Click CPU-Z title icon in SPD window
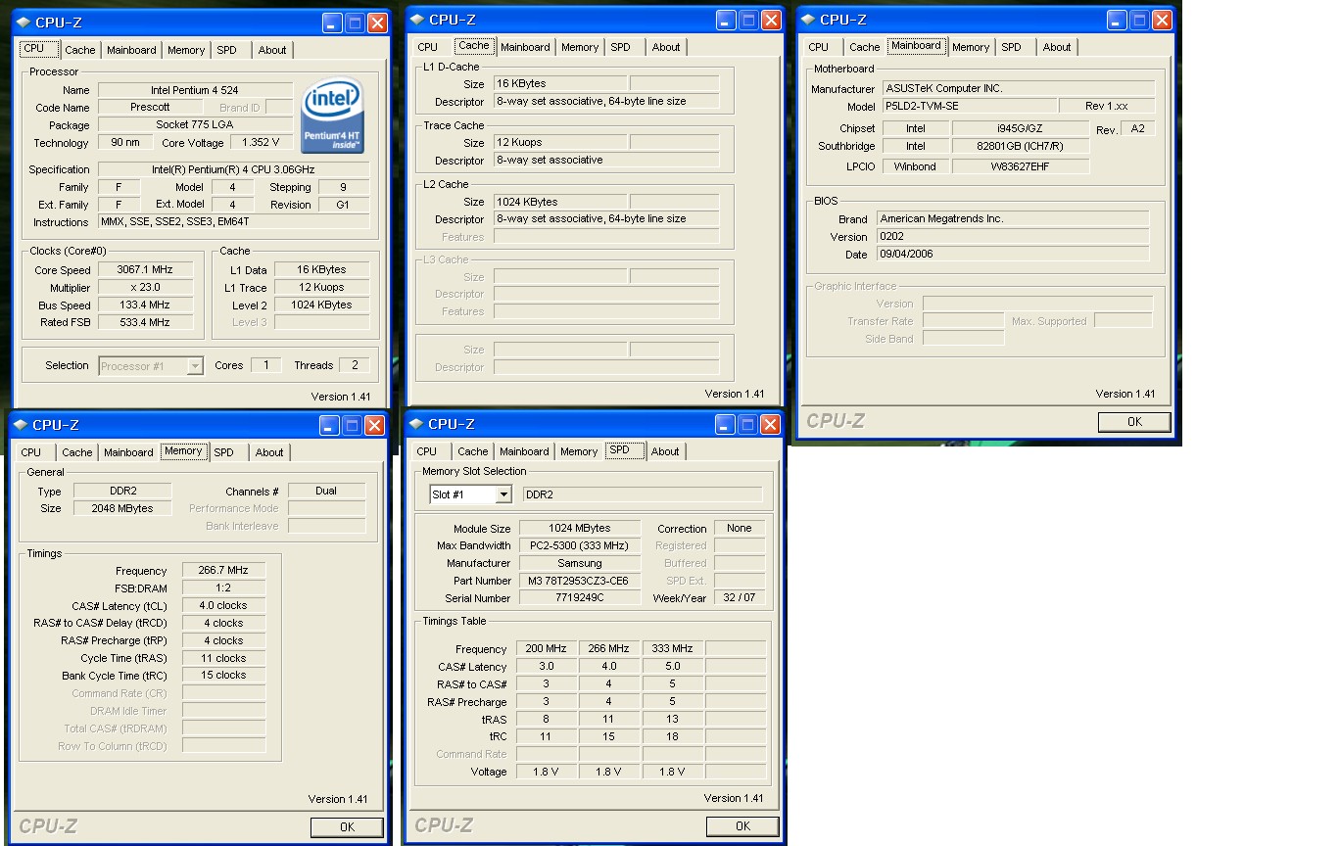 click(416, 424)
